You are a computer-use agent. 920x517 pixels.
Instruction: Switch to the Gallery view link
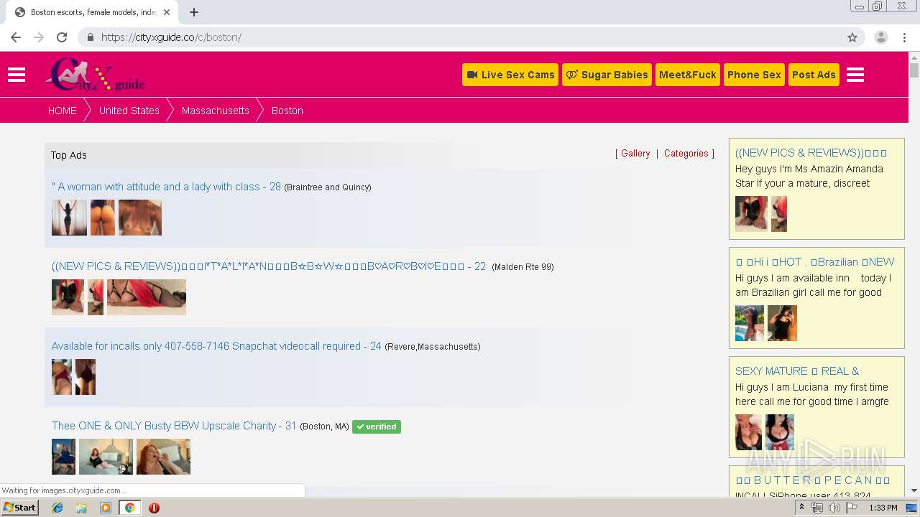click(x=635, y=154)
